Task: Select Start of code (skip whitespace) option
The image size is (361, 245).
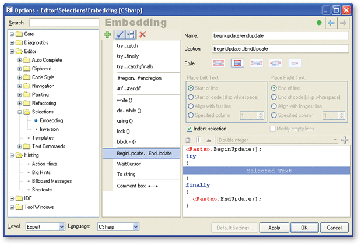Action: pos(191,97)
